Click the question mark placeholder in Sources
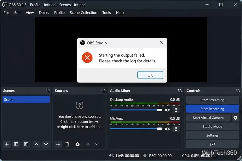The image size is (242, 161). (x=79, y=105)
